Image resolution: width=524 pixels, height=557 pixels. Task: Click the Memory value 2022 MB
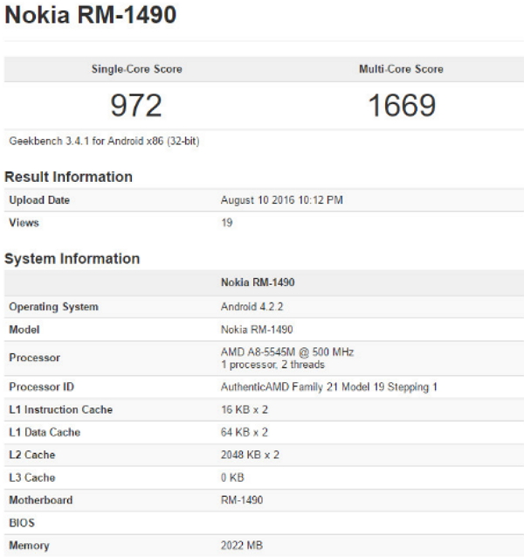point(242,546)
